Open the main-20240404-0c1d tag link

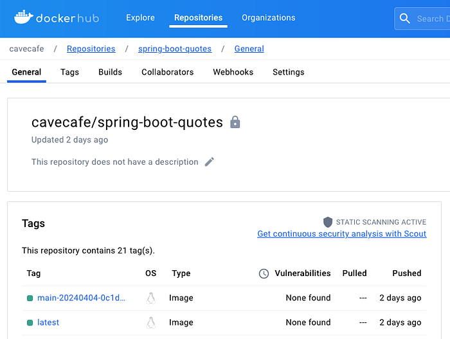coord(81,298)
